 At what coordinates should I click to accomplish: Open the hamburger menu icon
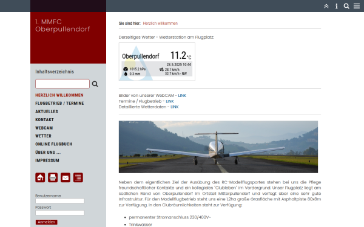[x=357, y=6]
